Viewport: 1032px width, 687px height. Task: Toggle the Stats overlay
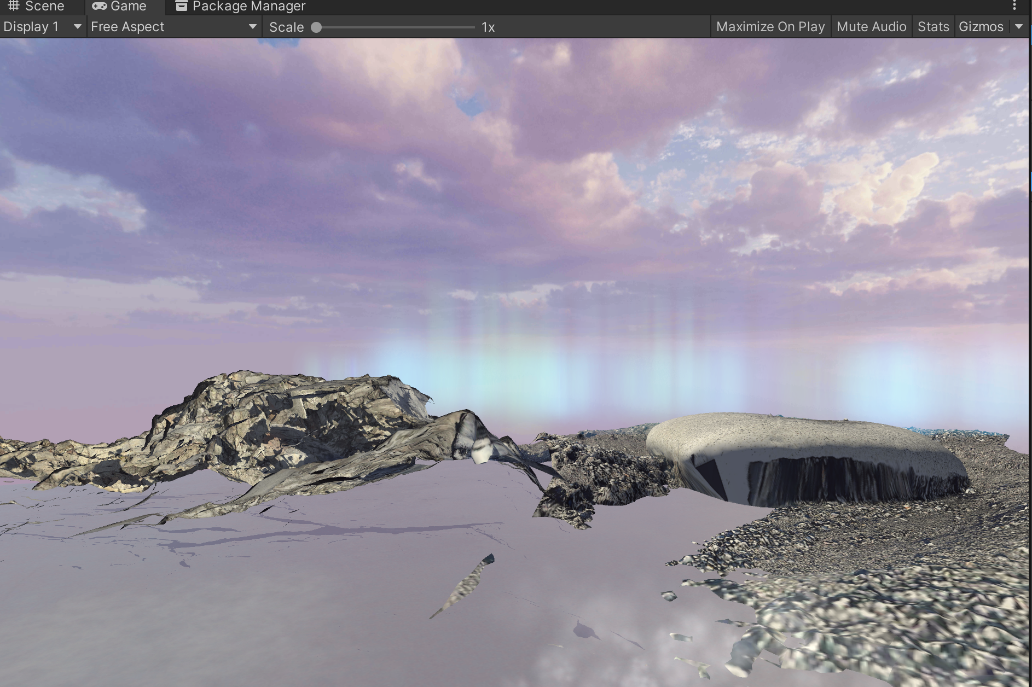(933, 27)
